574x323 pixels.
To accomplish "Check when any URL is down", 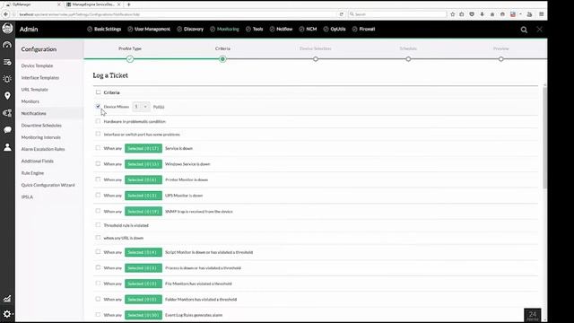I will pyautogui.click(x=98, y=237).
